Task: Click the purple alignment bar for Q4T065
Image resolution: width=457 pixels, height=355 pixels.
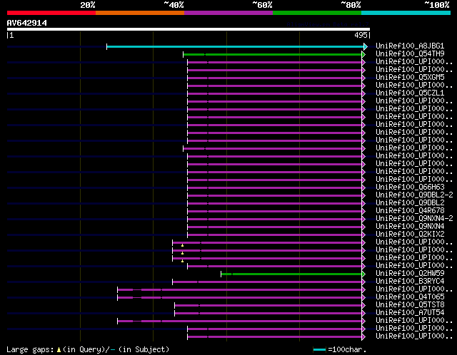Action: 240,298
